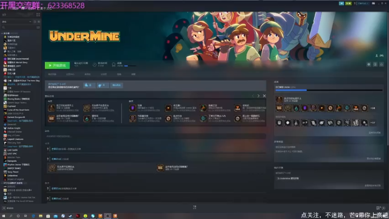Viewport: 389px width, 219px height.
Task: Click first locked achievement icon
Action: click(279, 123)
